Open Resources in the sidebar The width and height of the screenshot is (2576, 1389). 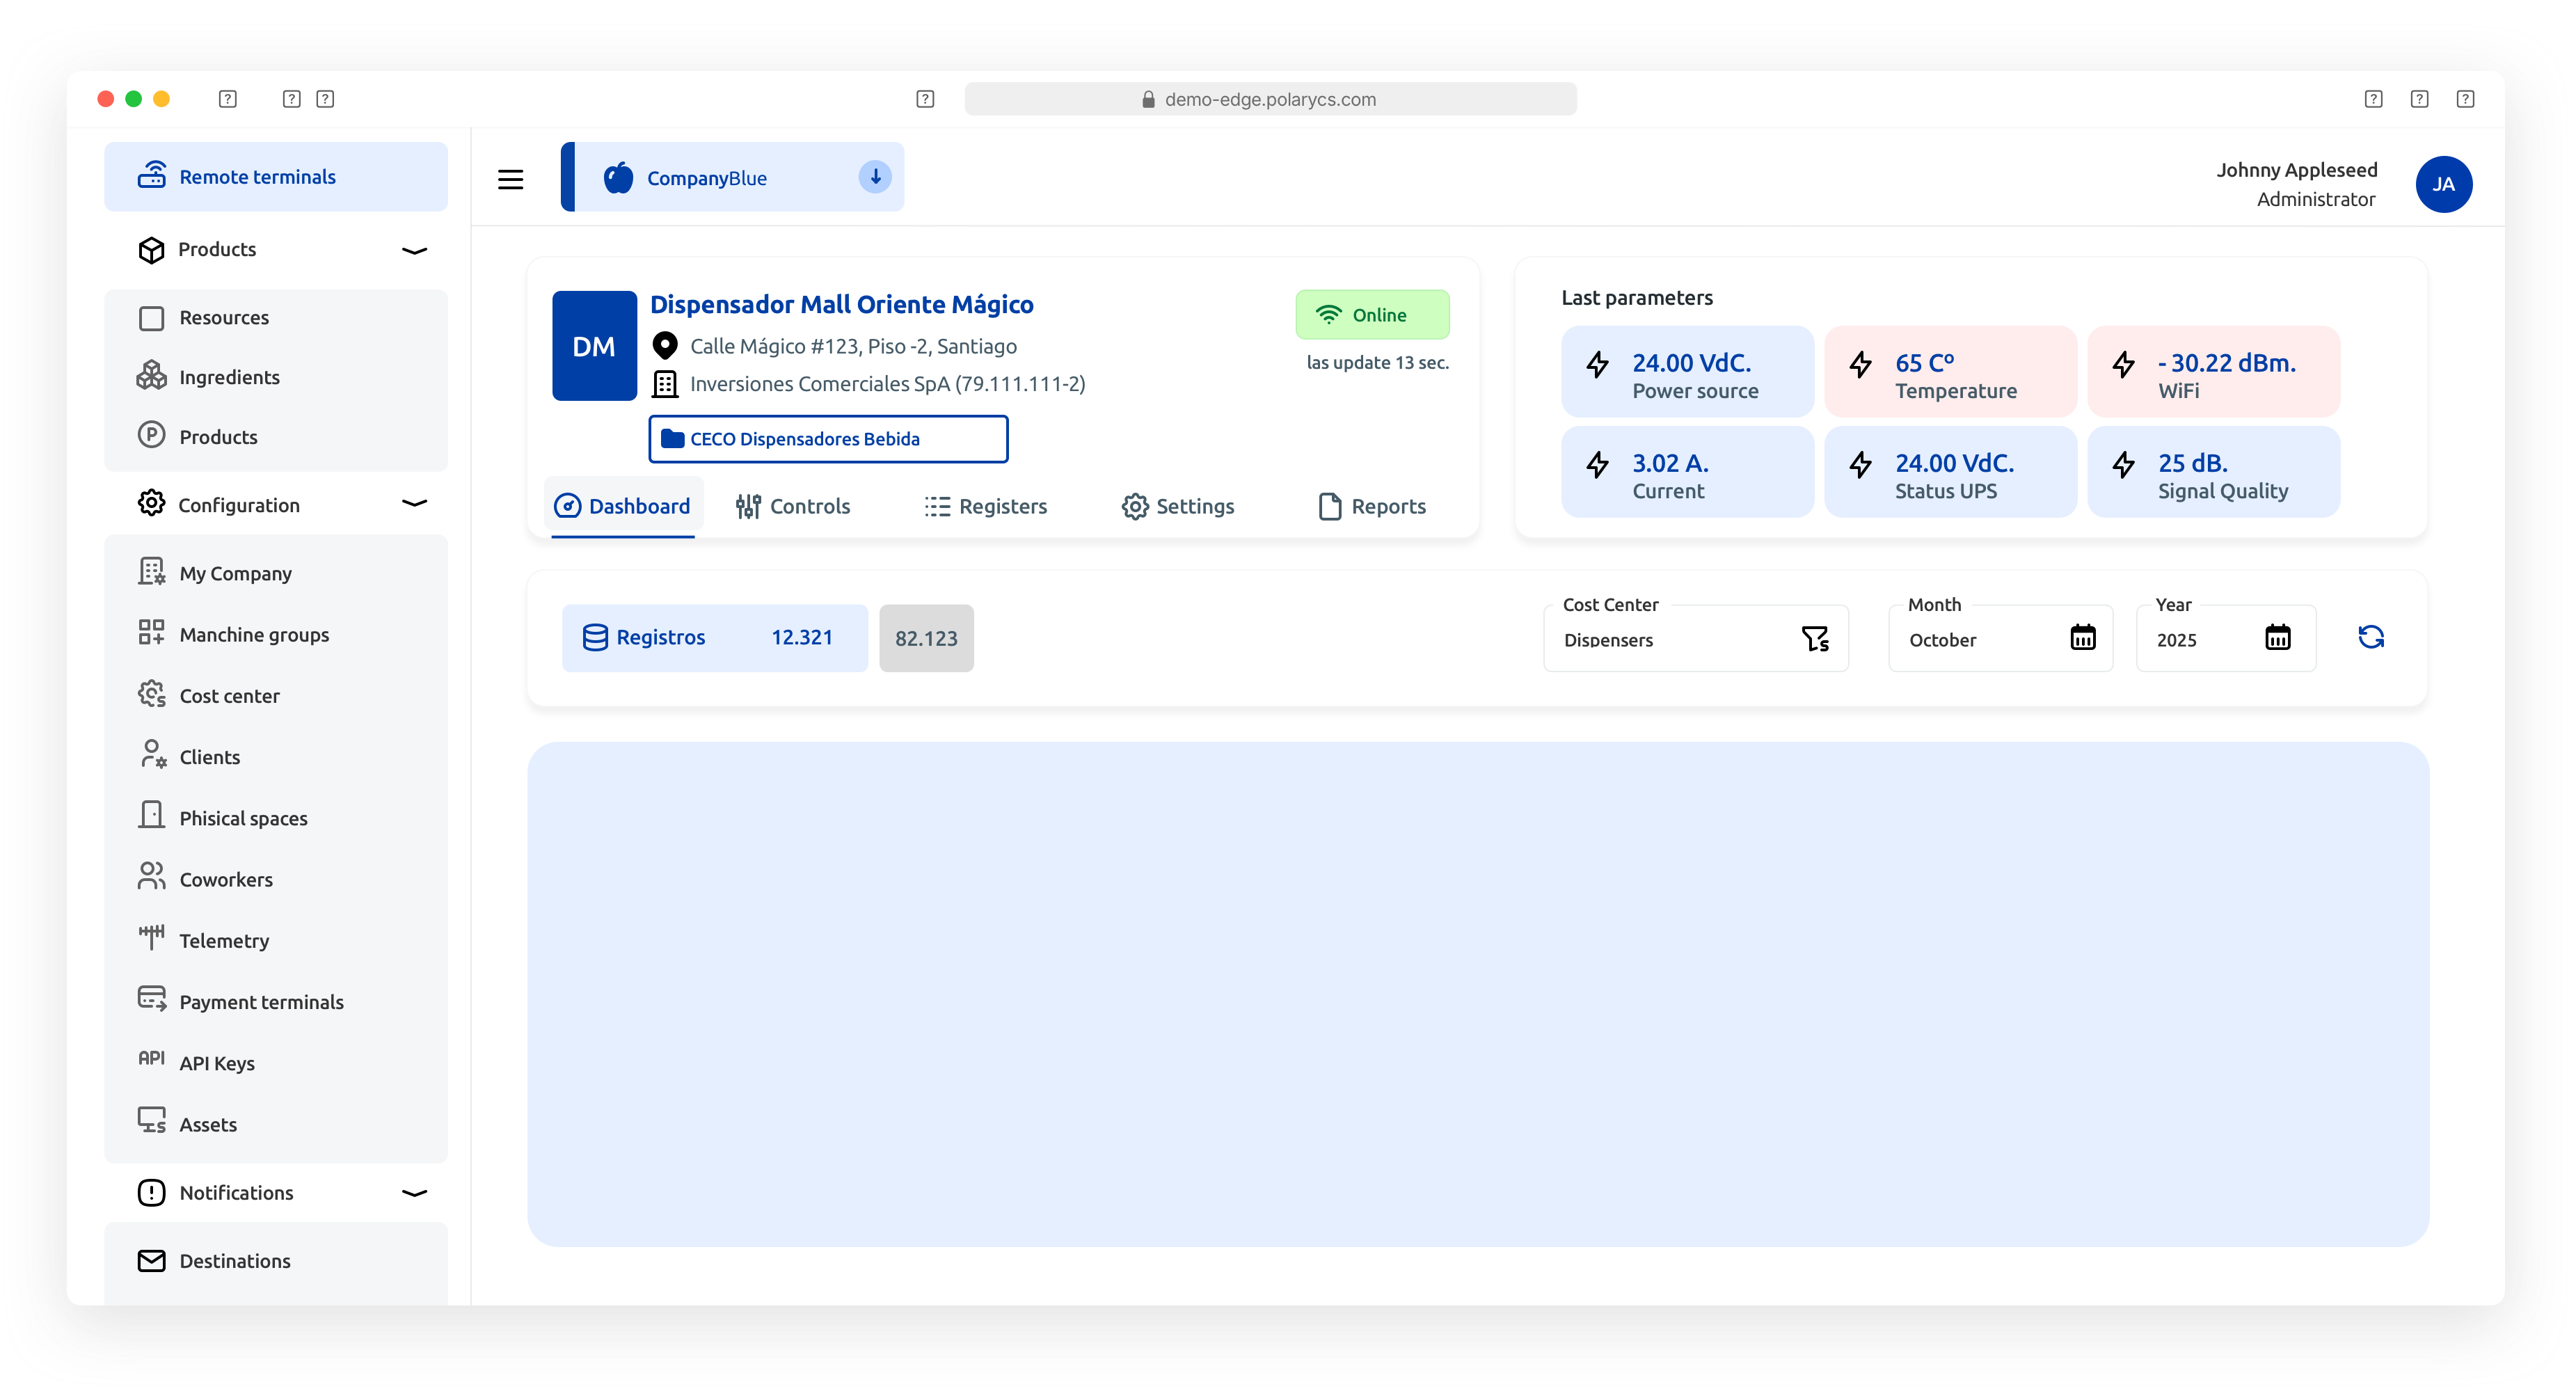pos(276,317)
